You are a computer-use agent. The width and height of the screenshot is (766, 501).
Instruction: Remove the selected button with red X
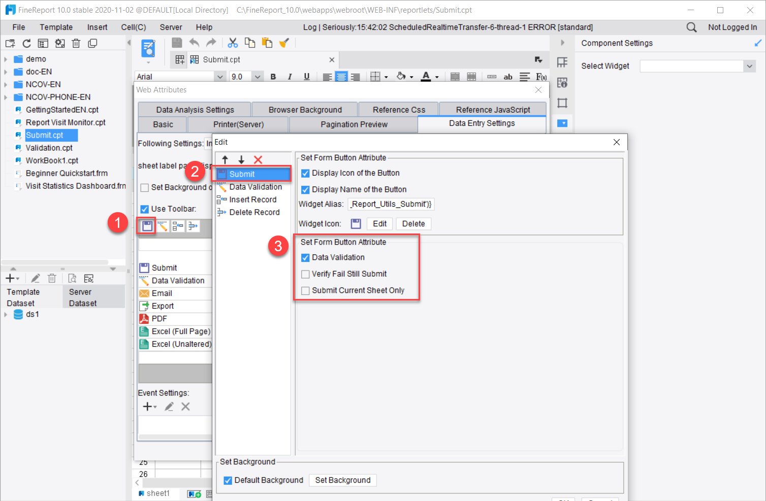(258, 159)
